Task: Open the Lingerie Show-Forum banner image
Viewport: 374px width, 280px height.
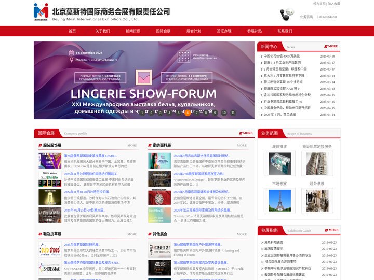Action: [144, 80]
